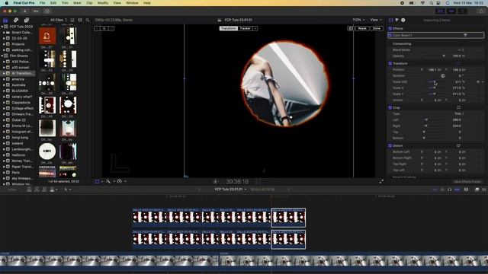Screen dimensions: 488x274
Task: Adjust the crop Left slider
Action: [434, 120]
